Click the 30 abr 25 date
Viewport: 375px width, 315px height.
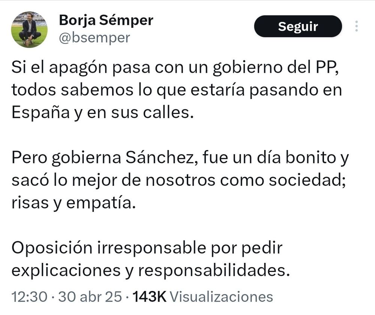coord(90,297)
